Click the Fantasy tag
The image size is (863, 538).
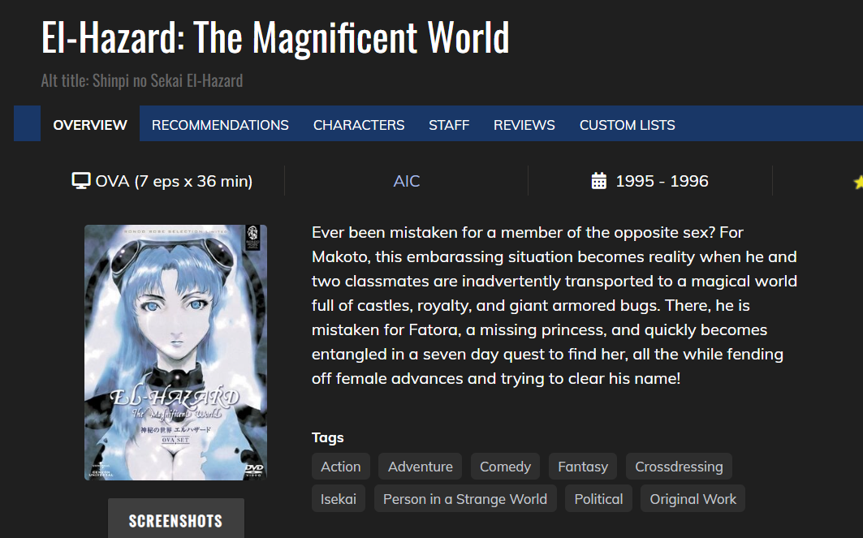point(583,467)
